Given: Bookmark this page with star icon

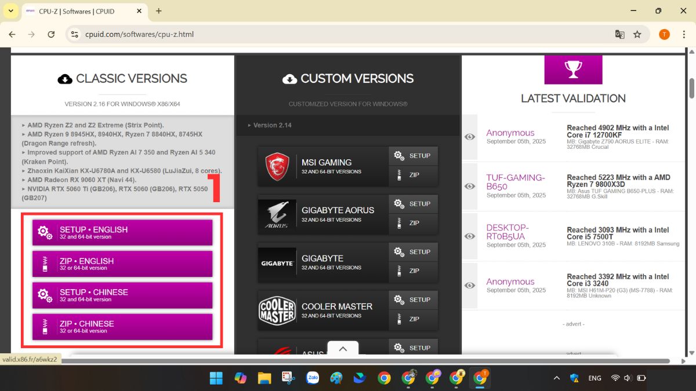Looking at the screenshot, I should click(637, 34).
